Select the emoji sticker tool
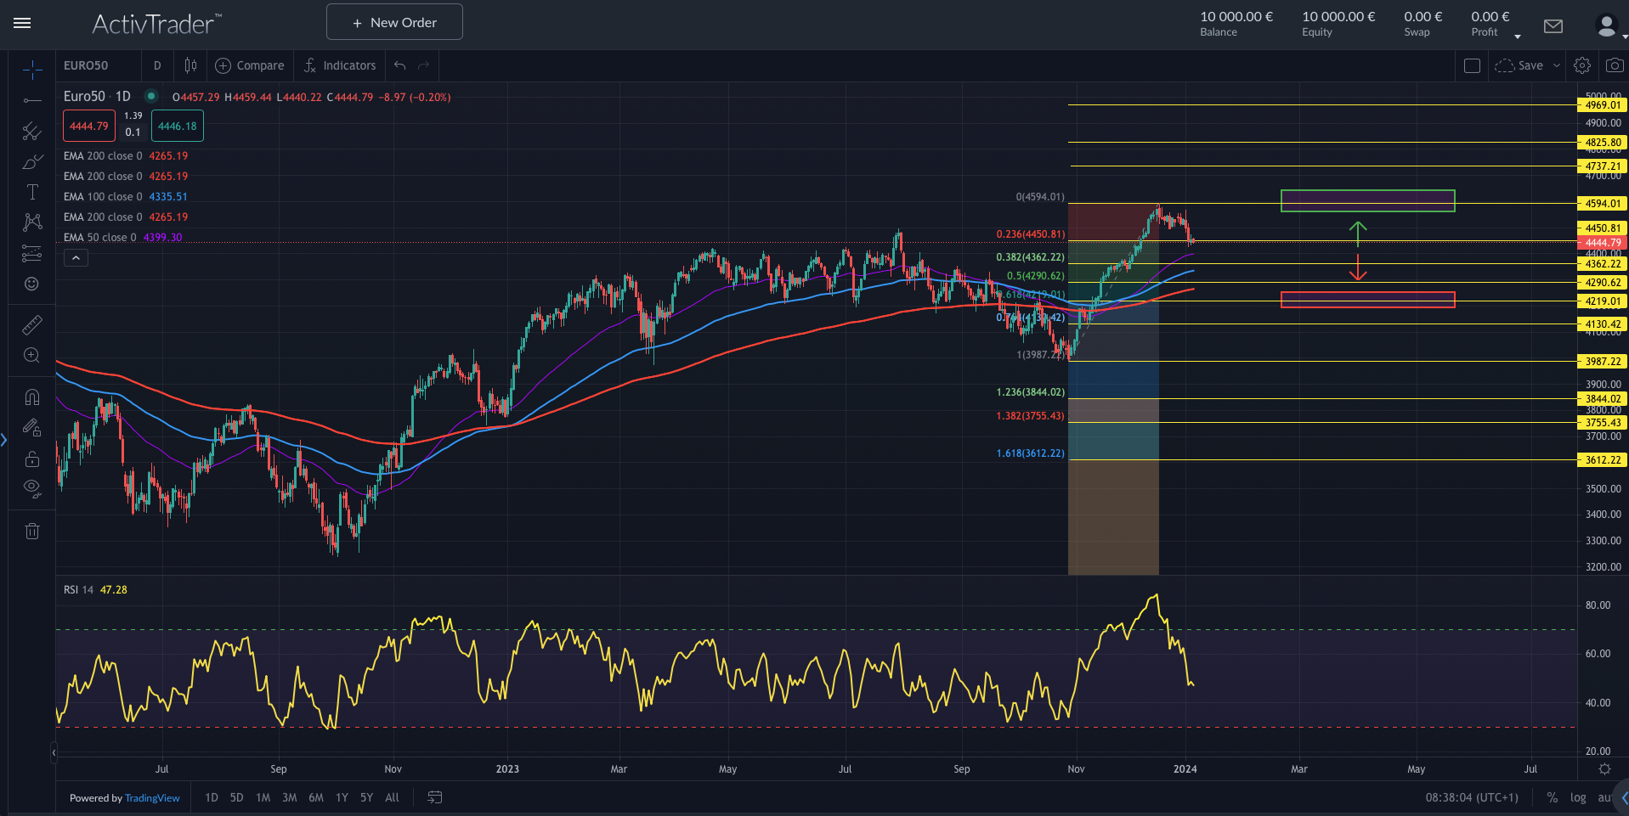1629x816 pixels. click(31, 284)
